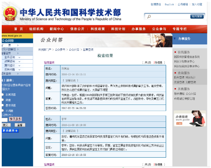
Task: Click the arrow icon beside 办事服务 header
Action: (175, 39)
